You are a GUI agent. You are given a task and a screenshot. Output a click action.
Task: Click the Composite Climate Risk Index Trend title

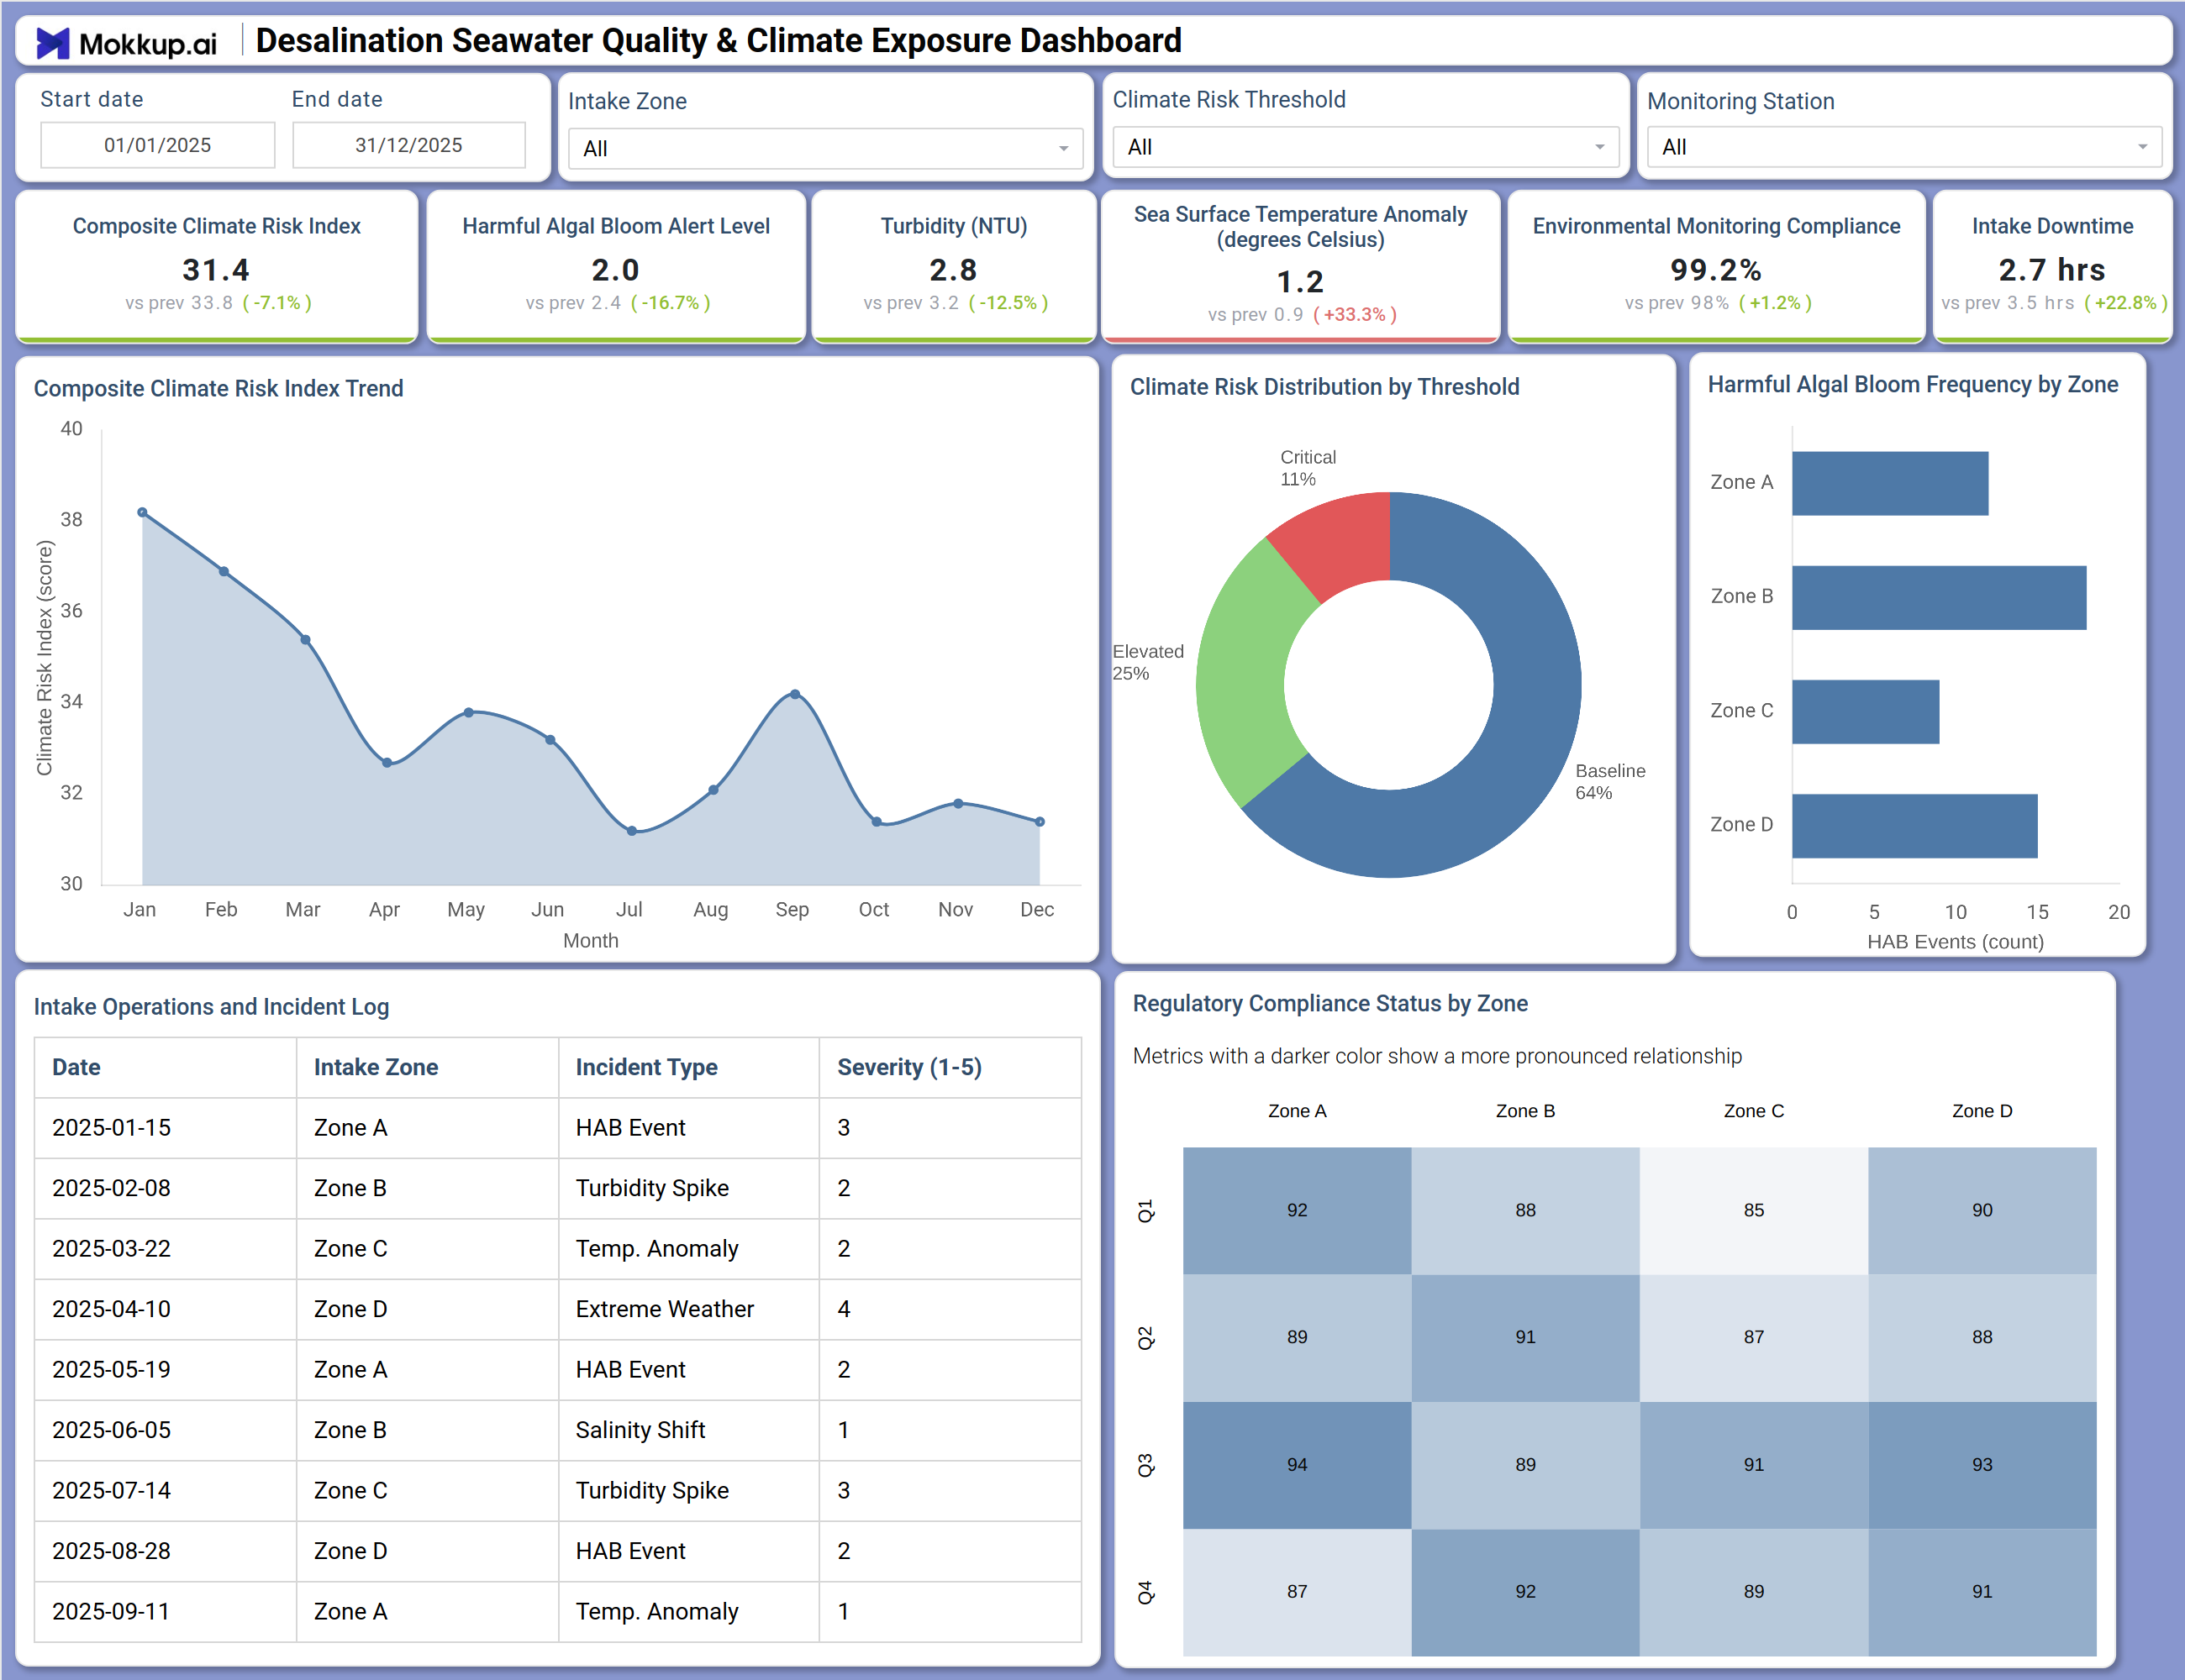218,388
